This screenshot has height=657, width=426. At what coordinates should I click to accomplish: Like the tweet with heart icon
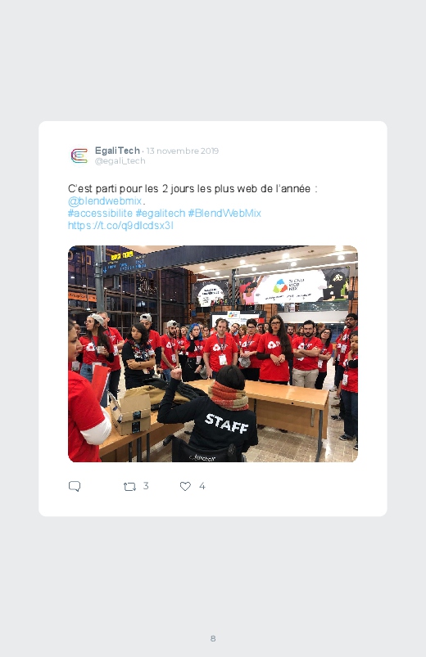tap(185, 486)
